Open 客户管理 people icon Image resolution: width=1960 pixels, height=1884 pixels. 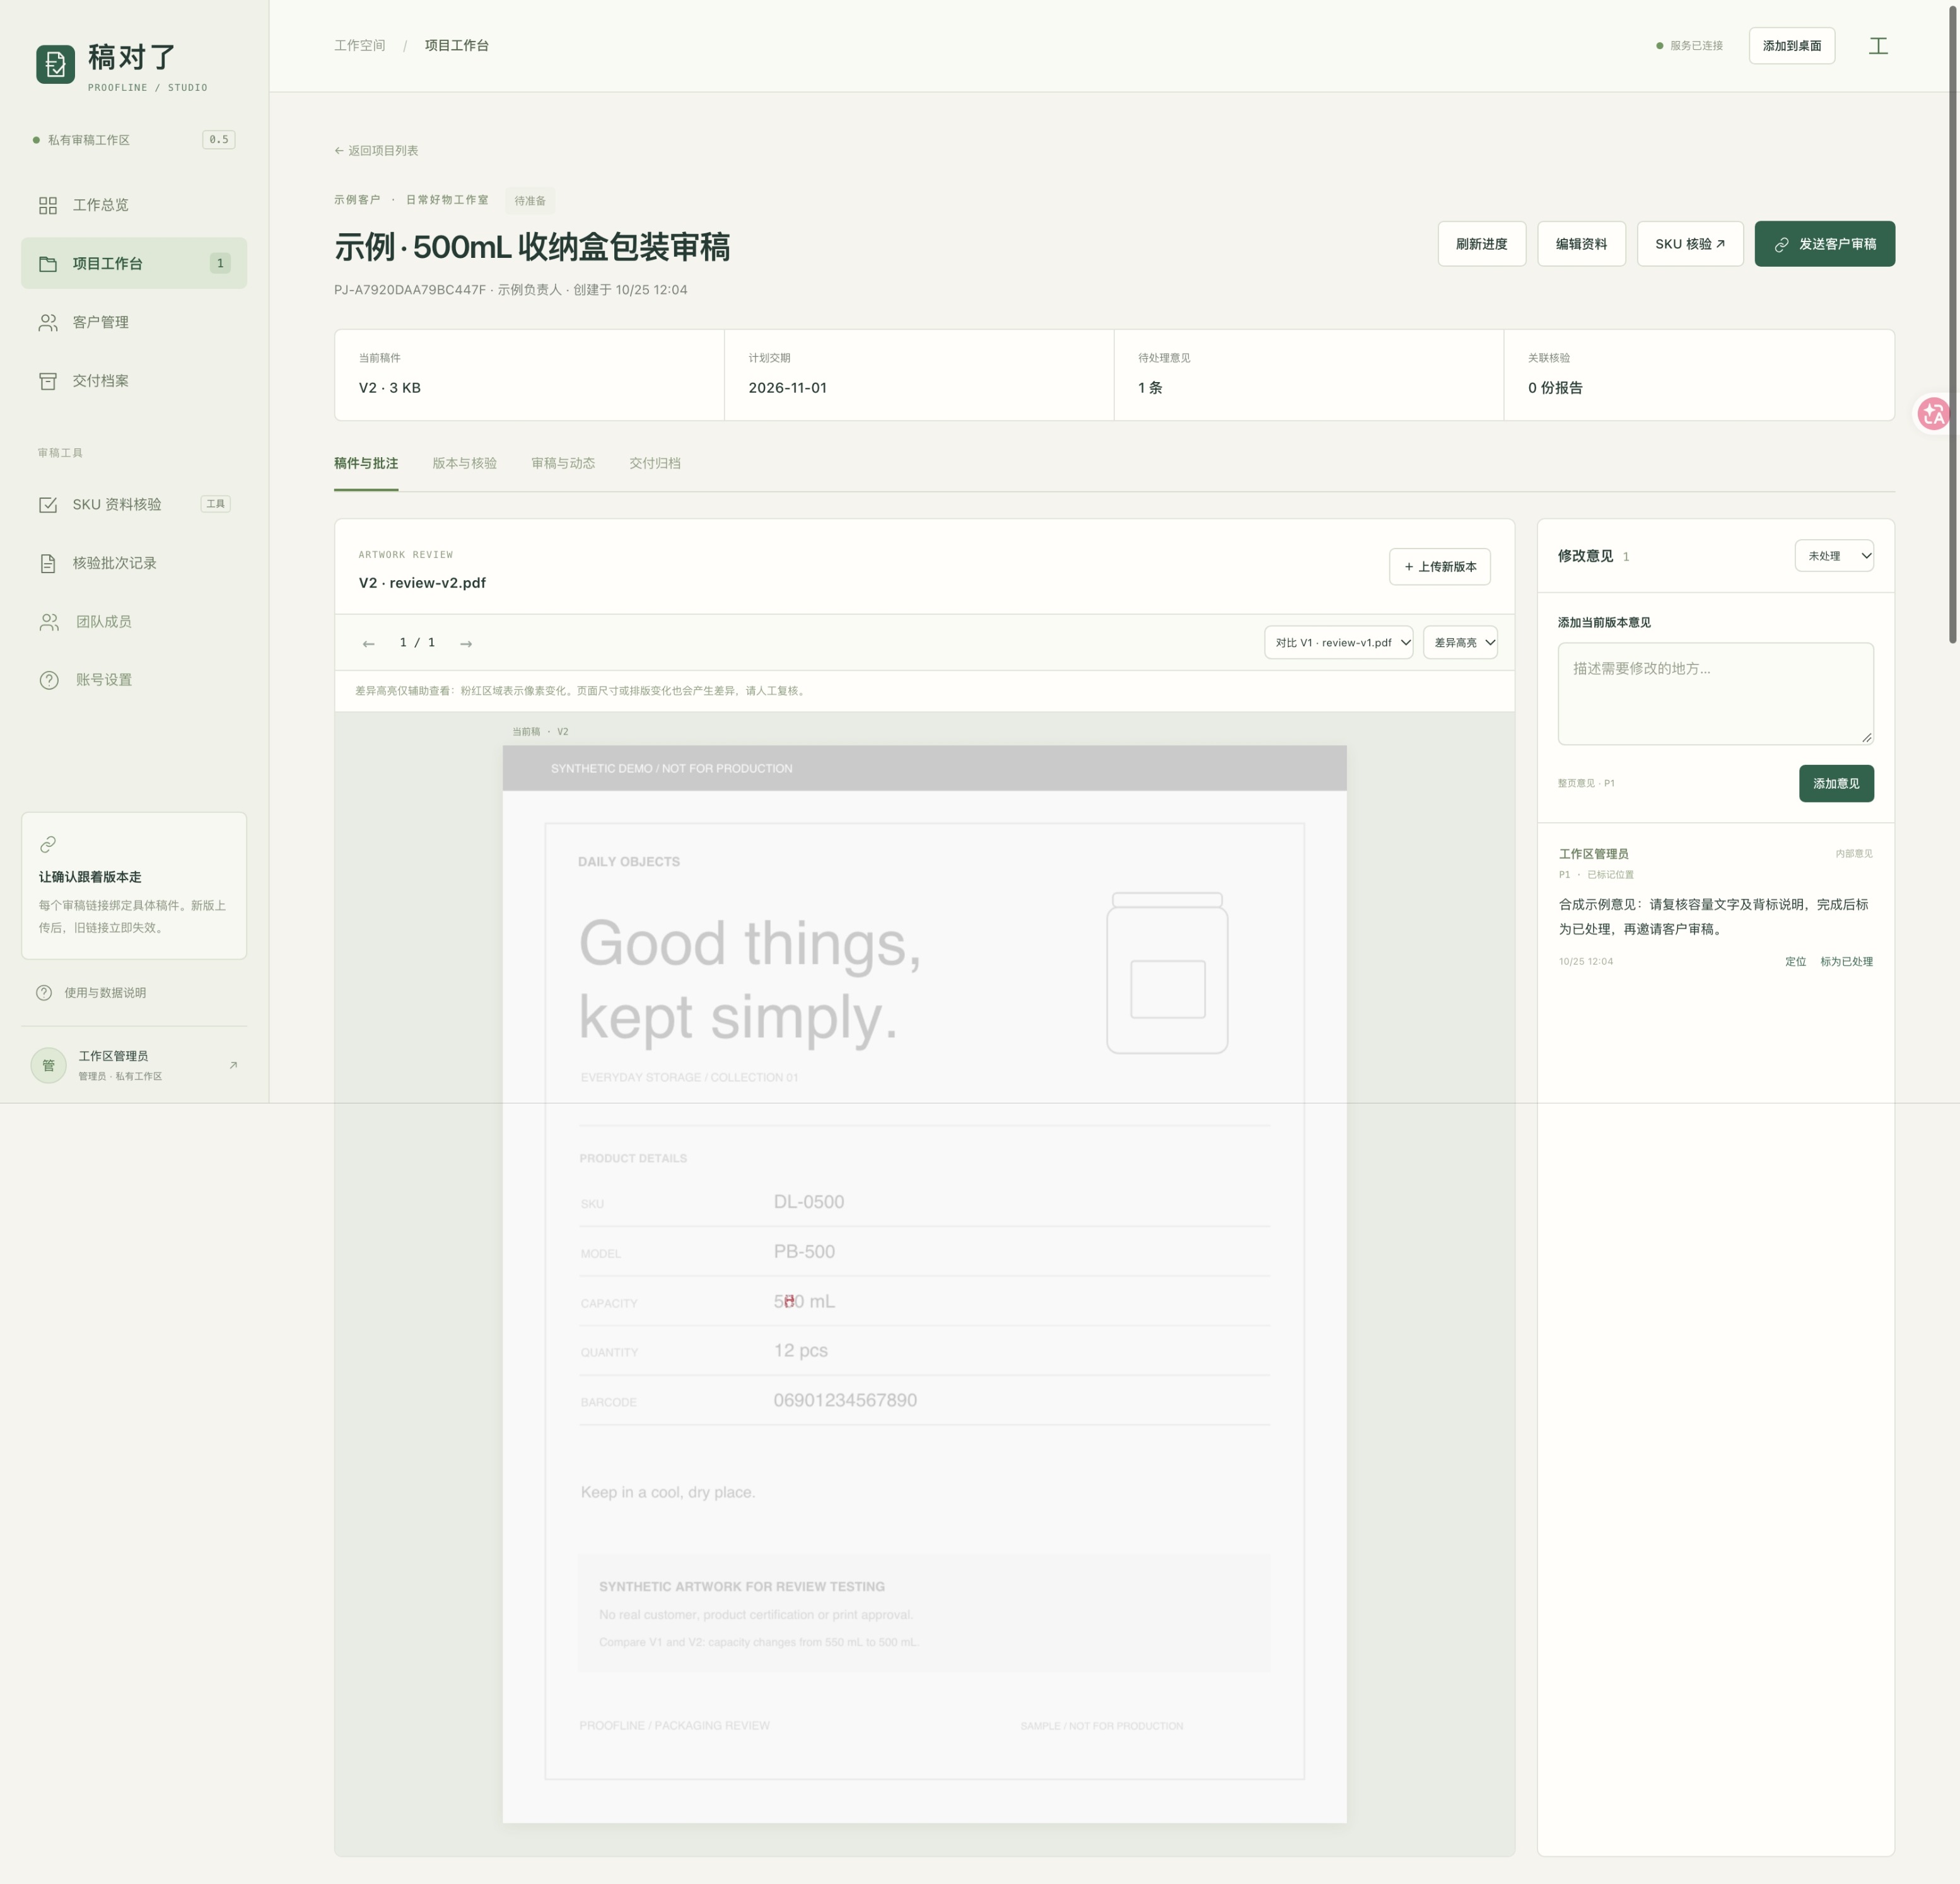point(48,322)
